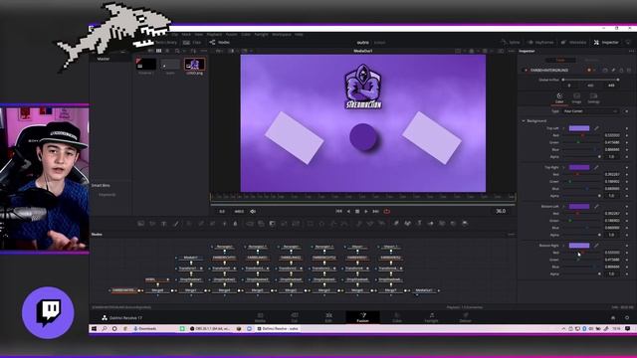Play the composition in reverse

[348, 211]
